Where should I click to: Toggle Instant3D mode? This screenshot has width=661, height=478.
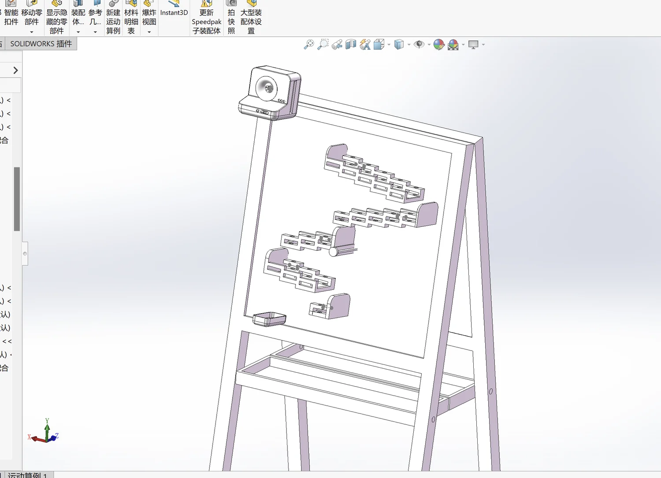174,9
